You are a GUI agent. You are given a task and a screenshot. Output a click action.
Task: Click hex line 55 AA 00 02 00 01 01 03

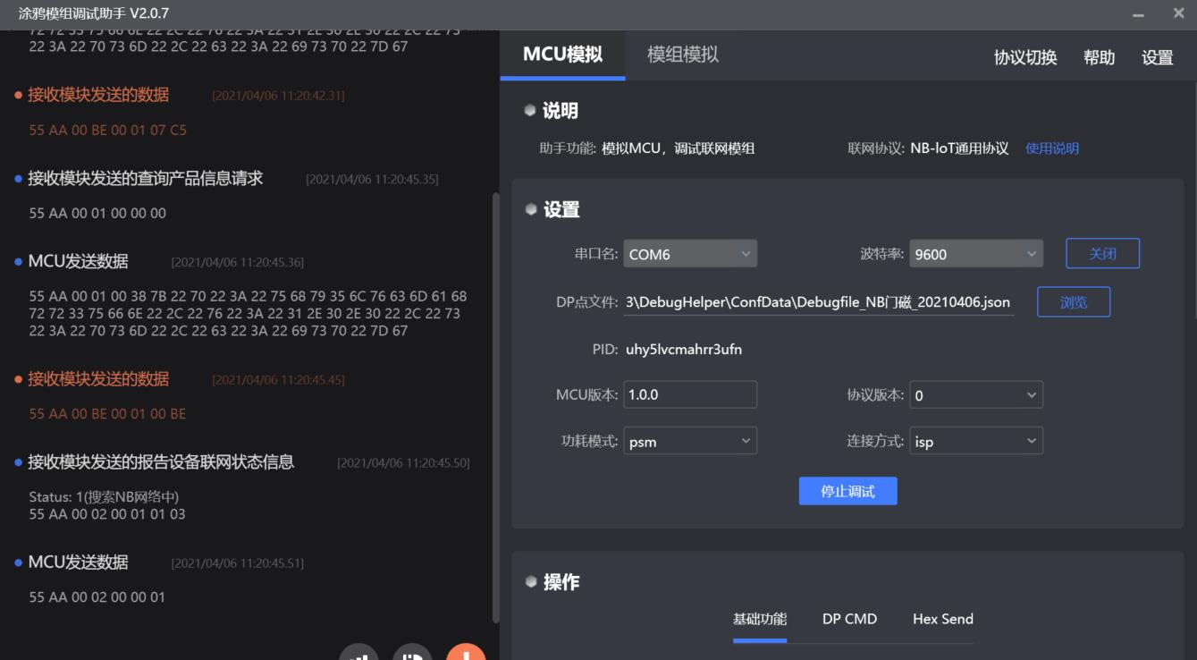(x=107, y=514)
